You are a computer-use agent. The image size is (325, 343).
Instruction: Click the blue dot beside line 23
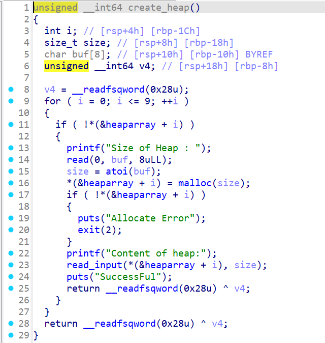11,265
